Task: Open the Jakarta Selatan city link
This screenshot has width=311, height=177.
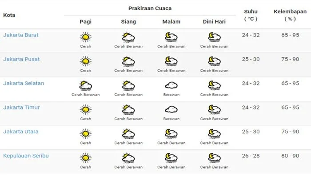Action: (24, 83)
